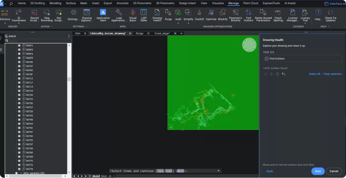Image resolution: width=346 pixels, height=178 pixels.
Task: Start the Check Spelling tool
Action: point(278,12)
